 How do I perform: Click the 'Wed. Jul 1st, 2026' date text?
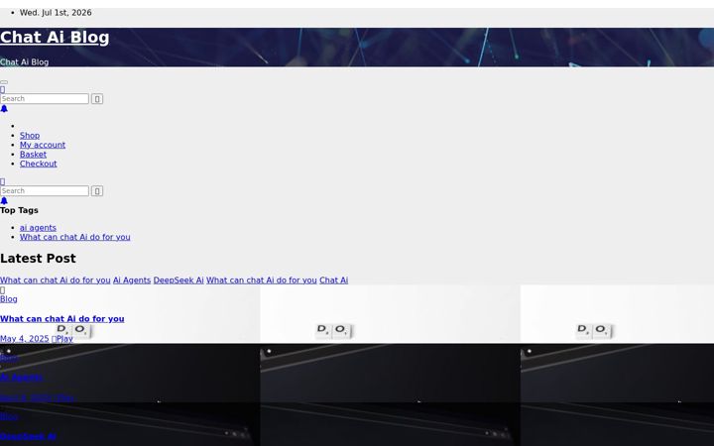(x=56, y=13)
